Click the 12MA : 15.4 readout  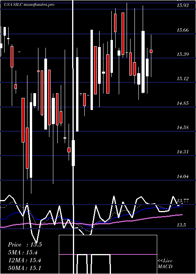coord(24,260)
